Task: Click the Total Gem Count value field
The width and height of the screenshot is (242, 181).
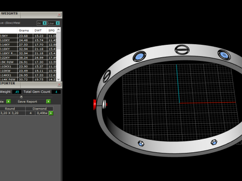Action: (x=56, y=92)
